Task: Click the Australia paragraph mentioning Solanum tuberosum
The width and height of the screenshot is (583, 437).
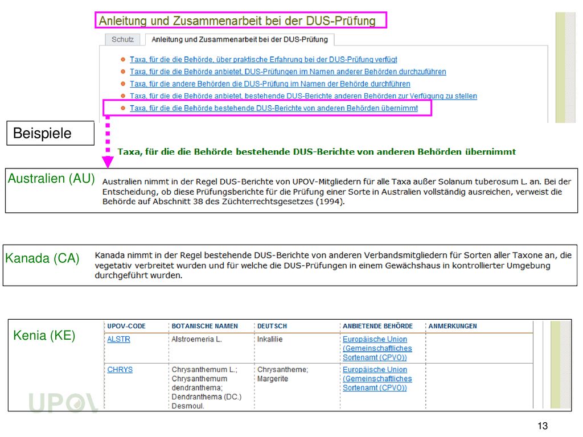Action: click(336, 192)
